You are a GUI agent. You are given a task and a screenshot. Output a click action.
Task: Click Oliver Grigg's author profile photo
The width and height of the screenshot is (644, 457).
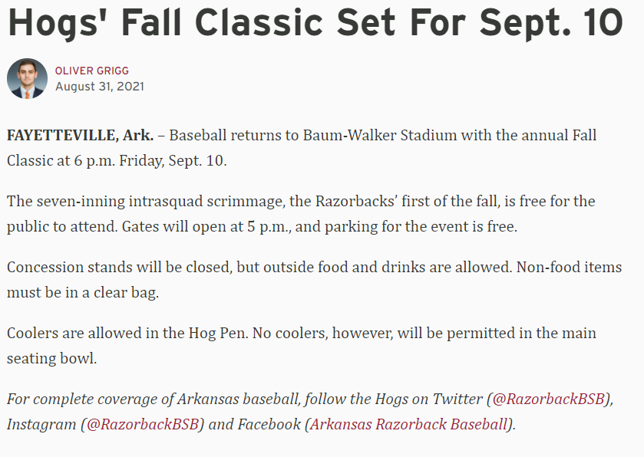pos(27,78)
